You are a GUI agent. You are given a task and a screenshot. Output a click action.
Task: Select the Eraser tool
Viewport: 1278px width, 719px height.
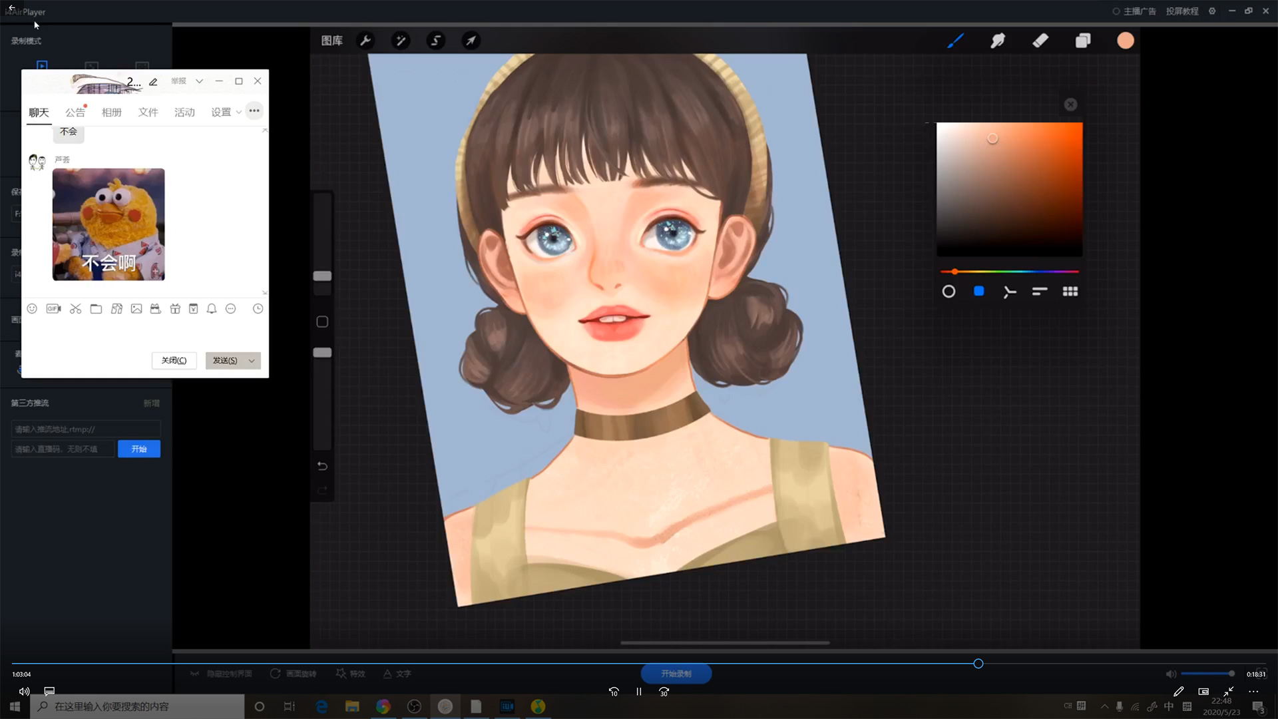(1040, 41)
